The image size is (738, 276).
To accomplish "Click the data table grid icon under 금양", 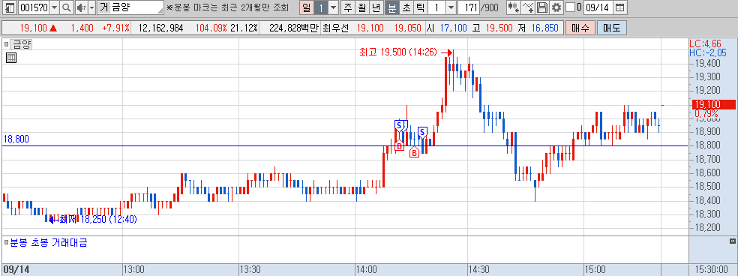I will (11, 58).
